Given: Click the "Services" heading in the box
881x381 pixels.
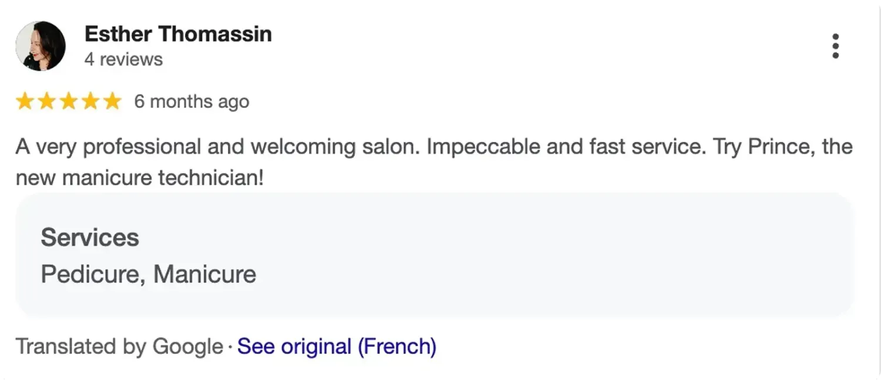Looking at the screenshot, I should point(90,238).
